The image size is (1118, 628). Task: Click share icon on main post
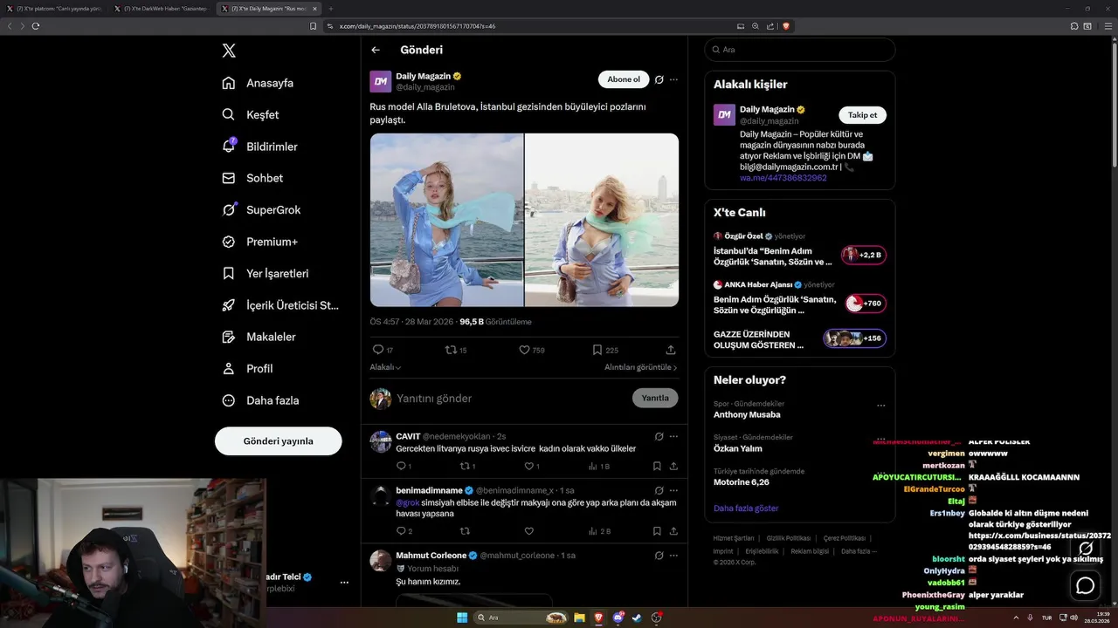pyautogui.click(x=671, y=350)
